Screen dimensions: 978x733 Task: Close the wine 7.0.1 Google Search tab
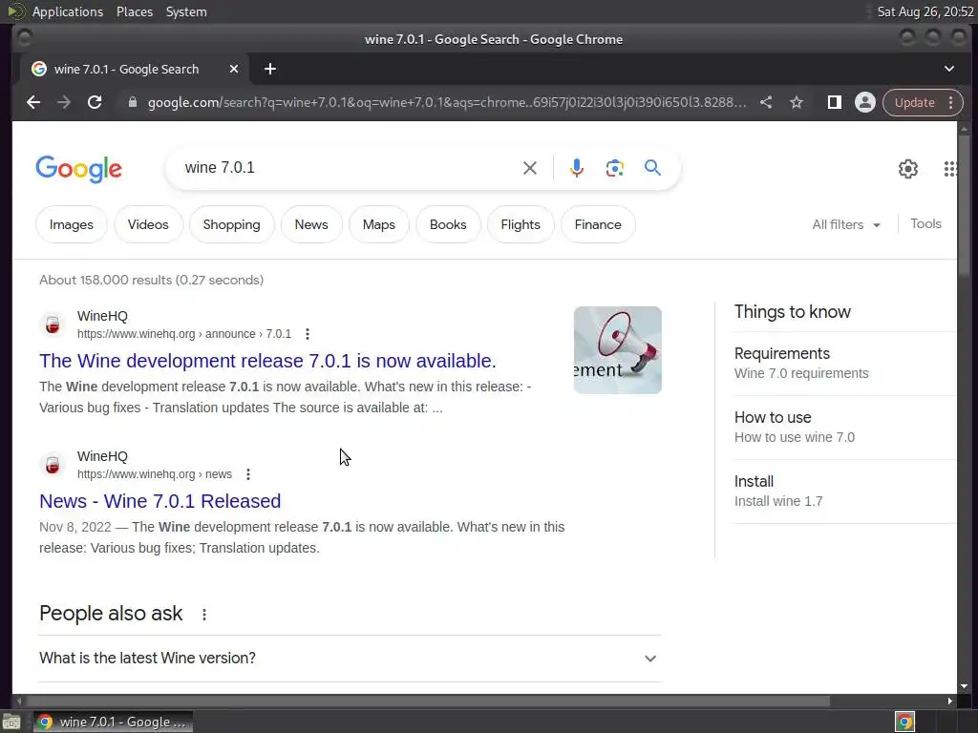[x=234, y=69]
